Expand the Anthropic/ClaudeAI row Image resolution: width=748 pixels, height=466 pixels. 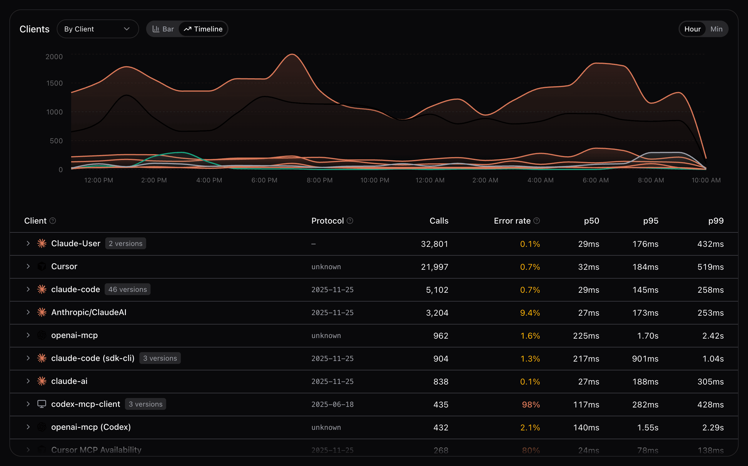click(x=28, y=312)
